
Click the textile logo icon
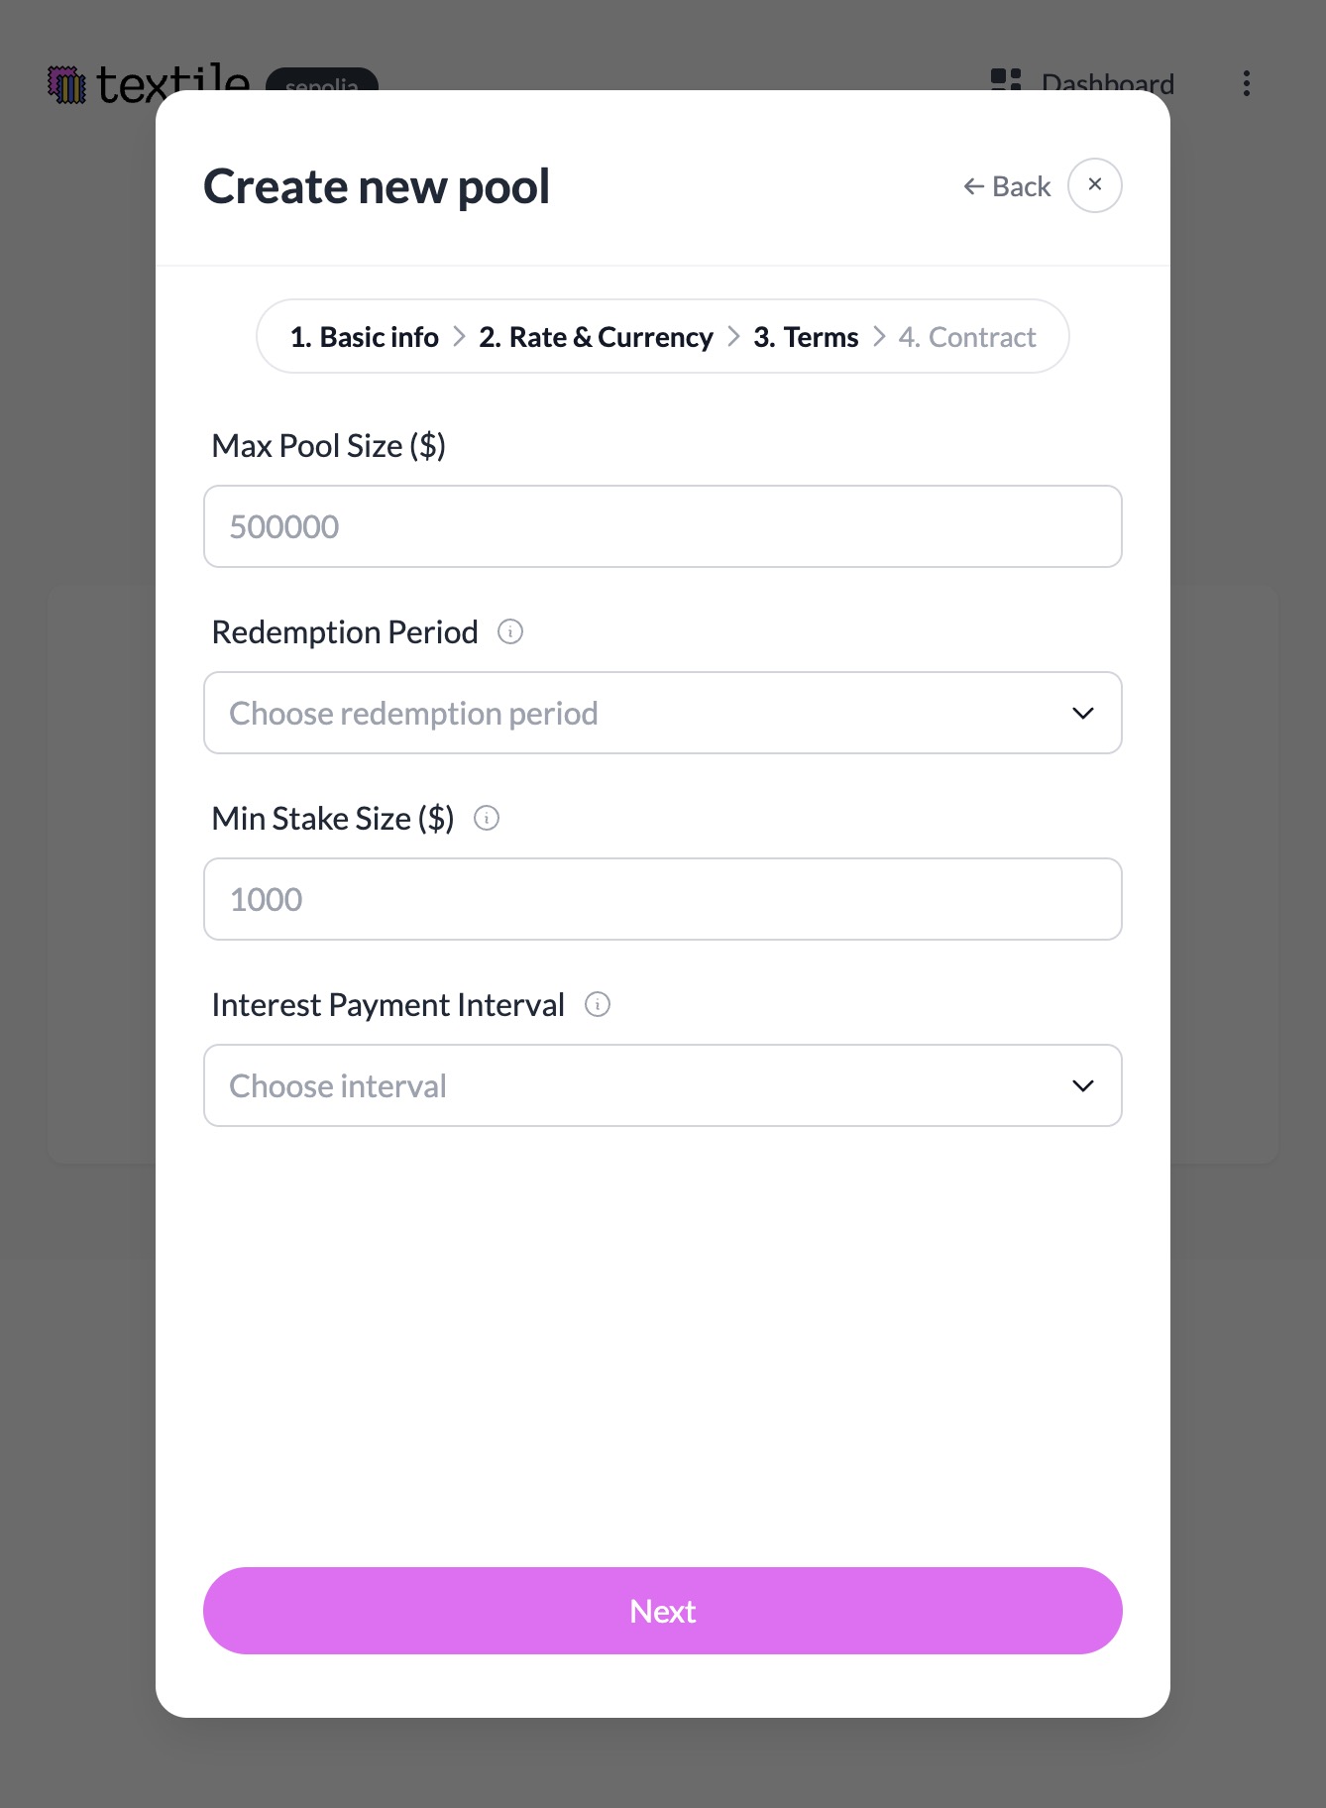67,84
